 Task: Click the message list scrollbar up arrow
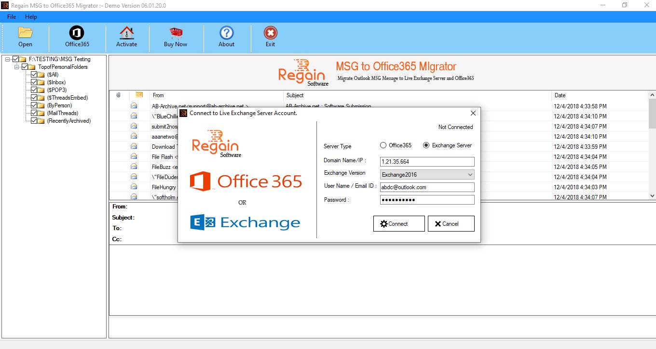point(652,95)
